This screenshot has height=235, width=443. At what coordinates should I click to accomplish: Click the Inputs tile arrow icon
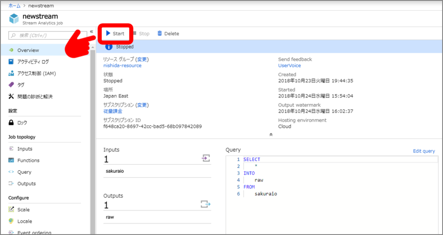[205, 158]
